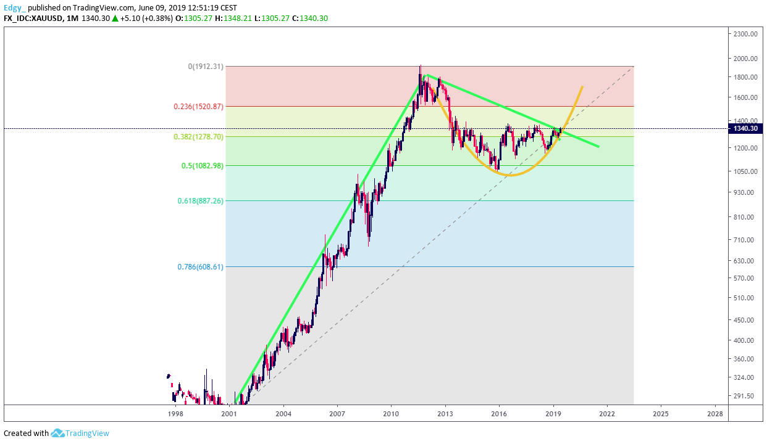Image resolution: width=767 pixels, height=444 pixels.
Task: Click the 2300.00 price axis label
Action: click(745, 34)
